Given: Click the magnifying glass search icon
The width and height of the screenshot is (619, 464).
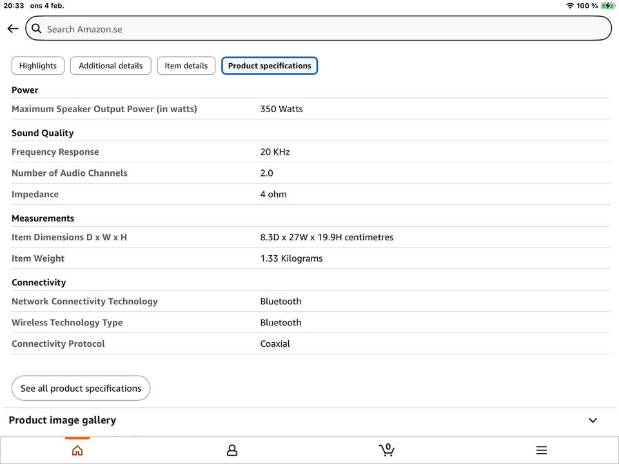Looking at the screenshot, I should tap(37, 29).
